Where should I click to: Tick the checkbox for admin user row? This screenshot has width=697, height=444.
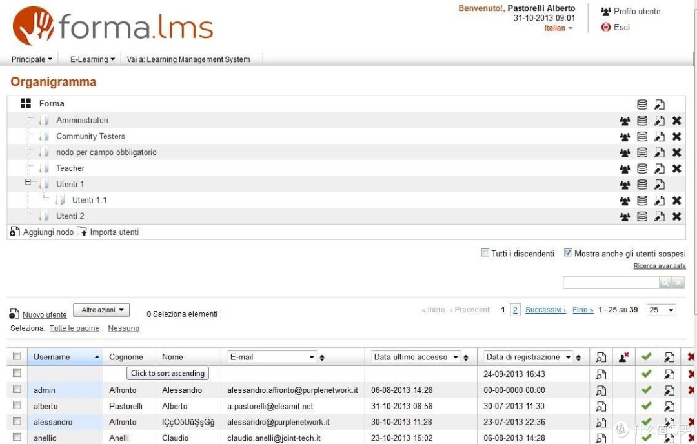tap(17, 390)
